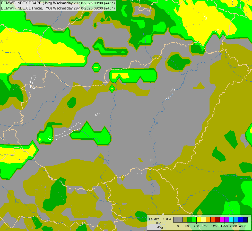
Task: Click the DThetaE (°C) title line
Action: [58, 8]
